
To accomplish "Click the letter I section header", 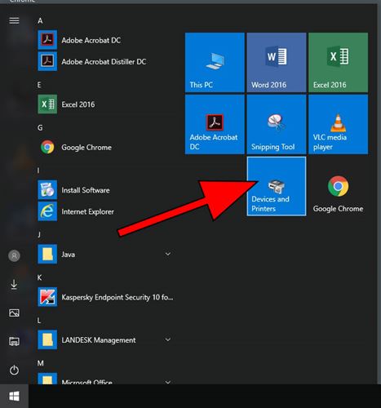I will click(x=38, y=171).
